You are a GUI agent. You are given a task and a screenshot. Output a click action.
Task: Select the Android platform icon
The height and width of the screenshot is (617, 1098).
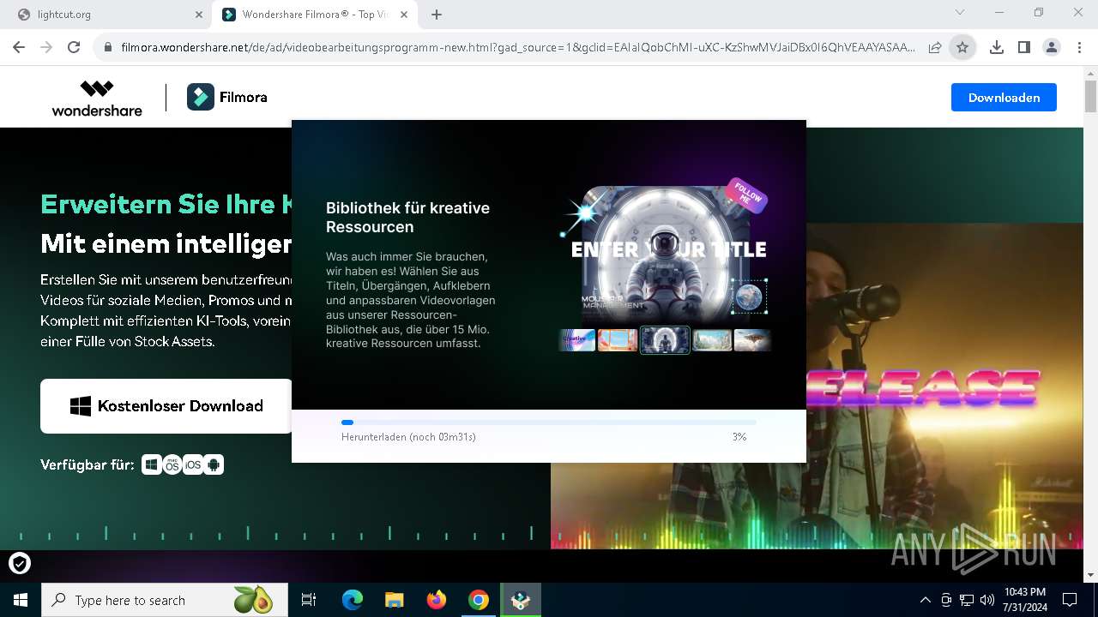[x=214, y=464]
